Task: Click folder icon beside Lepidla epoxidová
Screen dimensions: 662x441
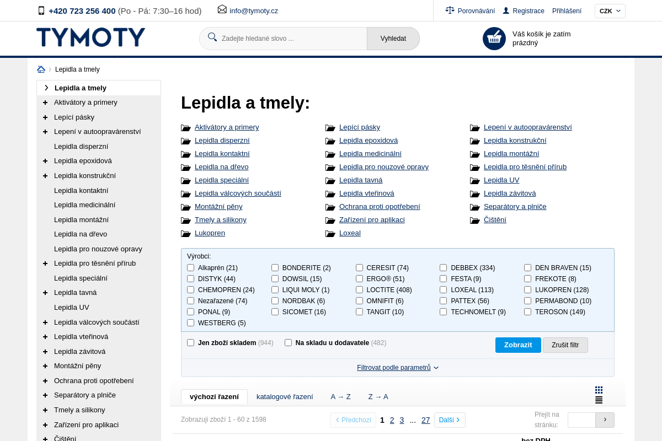Action: click(330, 141)
